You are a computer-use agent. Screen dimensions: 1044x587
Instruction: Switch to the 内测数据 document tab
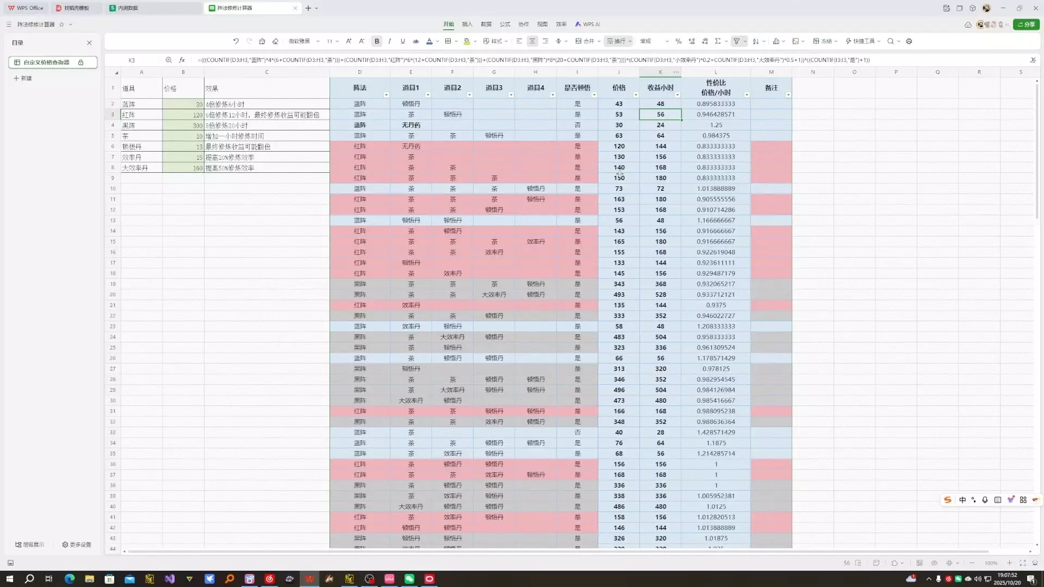128,8
